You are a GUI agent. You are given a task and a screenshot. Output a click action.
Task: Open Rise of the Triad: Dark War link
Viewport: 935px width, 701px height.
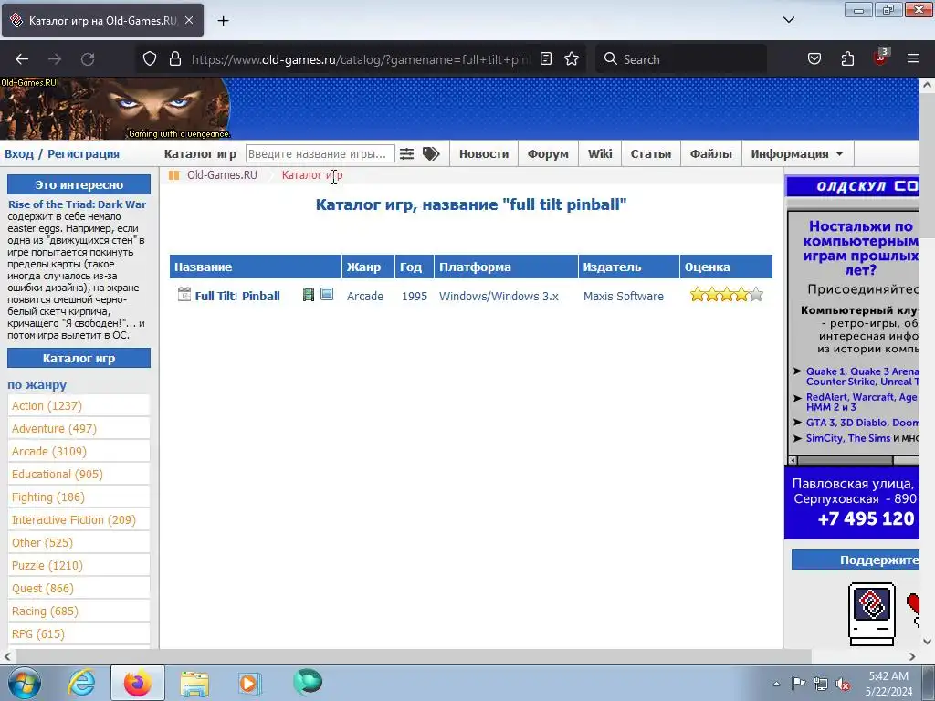tap(77, 204)
